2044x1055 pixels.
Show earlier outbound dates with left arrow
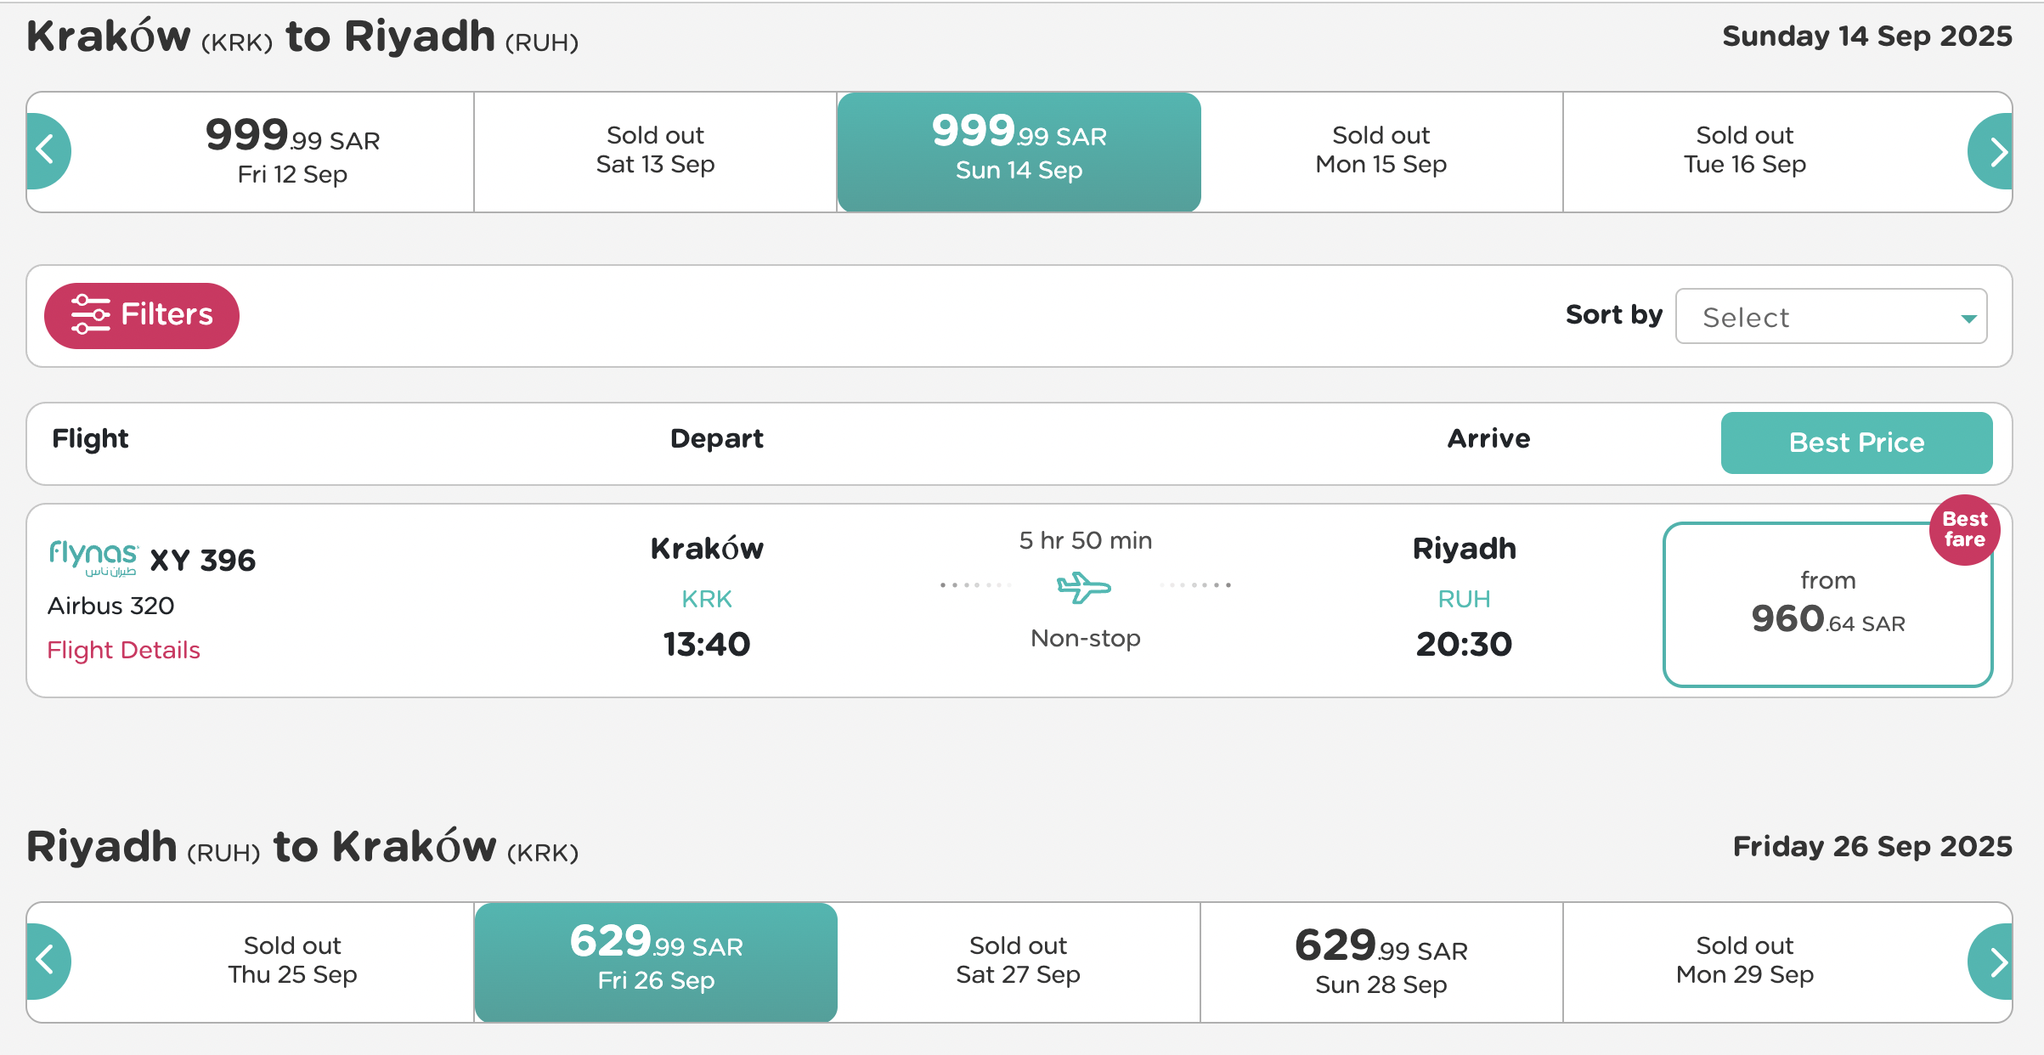48,151
